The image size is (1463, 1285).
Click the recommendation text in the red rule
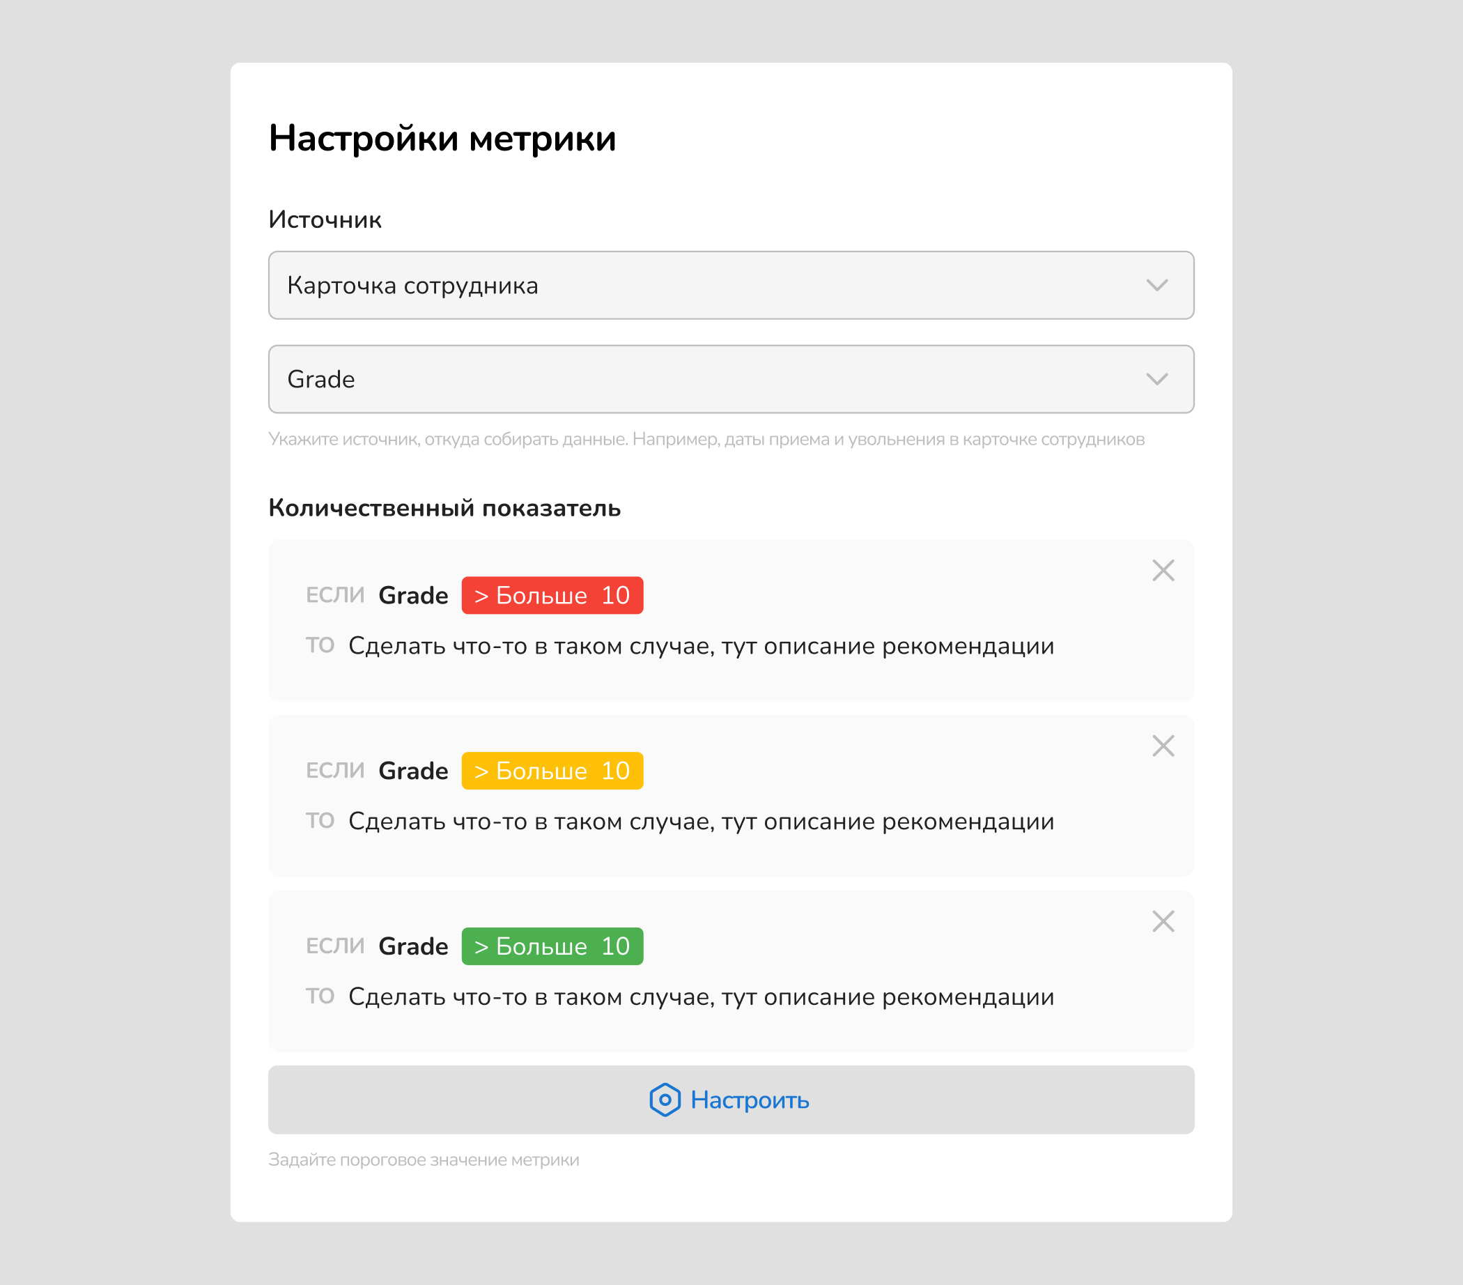[x=701, y=646]
